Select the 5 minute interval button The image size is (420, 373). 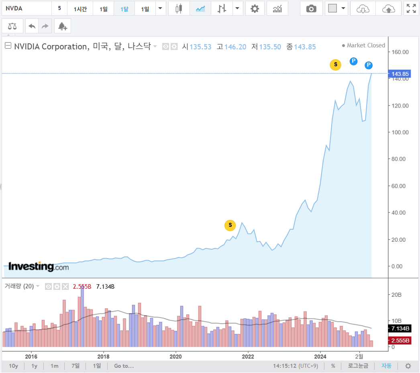59,8
